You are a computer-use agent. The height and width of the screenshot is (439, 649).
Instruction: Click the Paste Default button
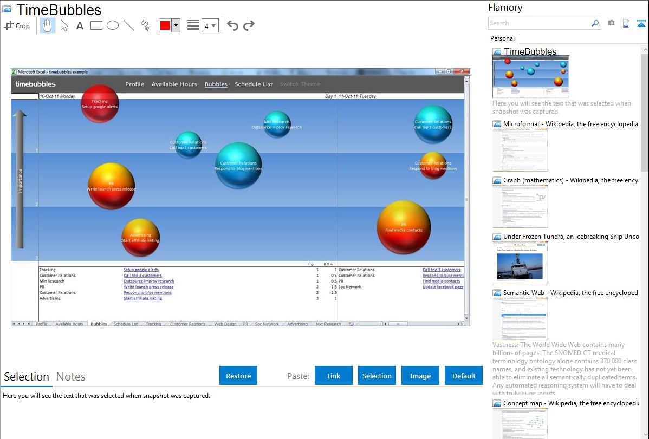(464, 376)
